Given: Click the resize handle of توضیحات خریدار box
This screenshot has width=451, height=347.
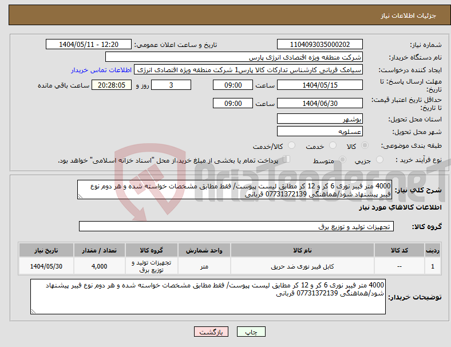Looking at the screenshot, I should 33,311.
